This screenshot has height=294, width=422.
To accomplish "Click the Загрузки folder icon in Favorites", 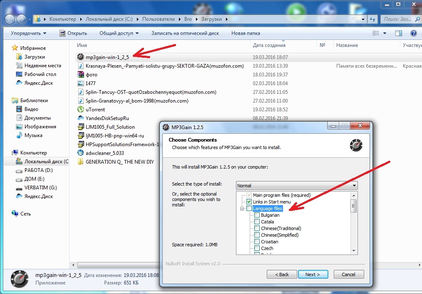I will click(x=19, y=56).
